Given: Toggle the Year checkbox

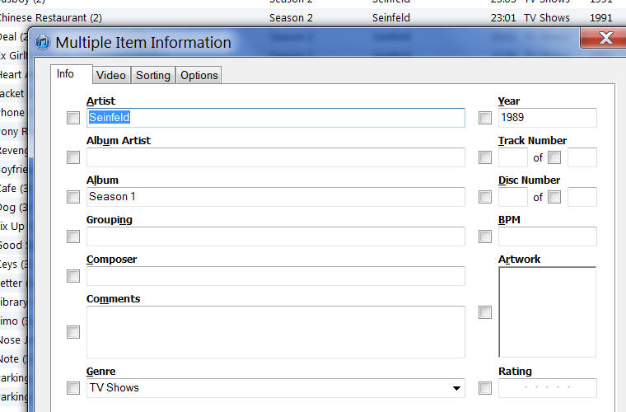Looking at the screenshot, I should coord(485,118).
